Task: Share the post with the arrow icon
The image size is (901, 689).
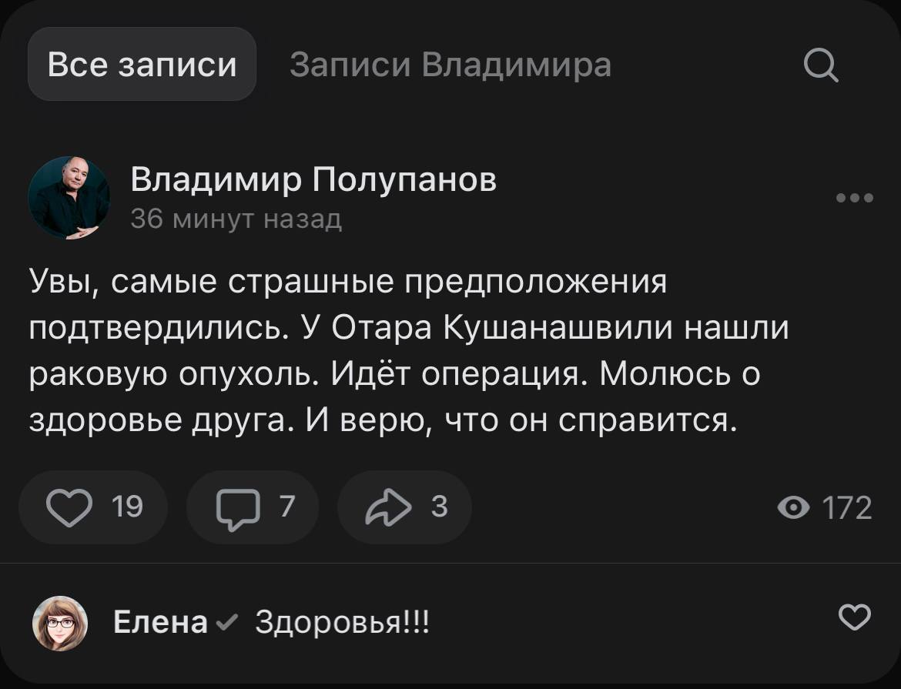Action: (390, 508)
